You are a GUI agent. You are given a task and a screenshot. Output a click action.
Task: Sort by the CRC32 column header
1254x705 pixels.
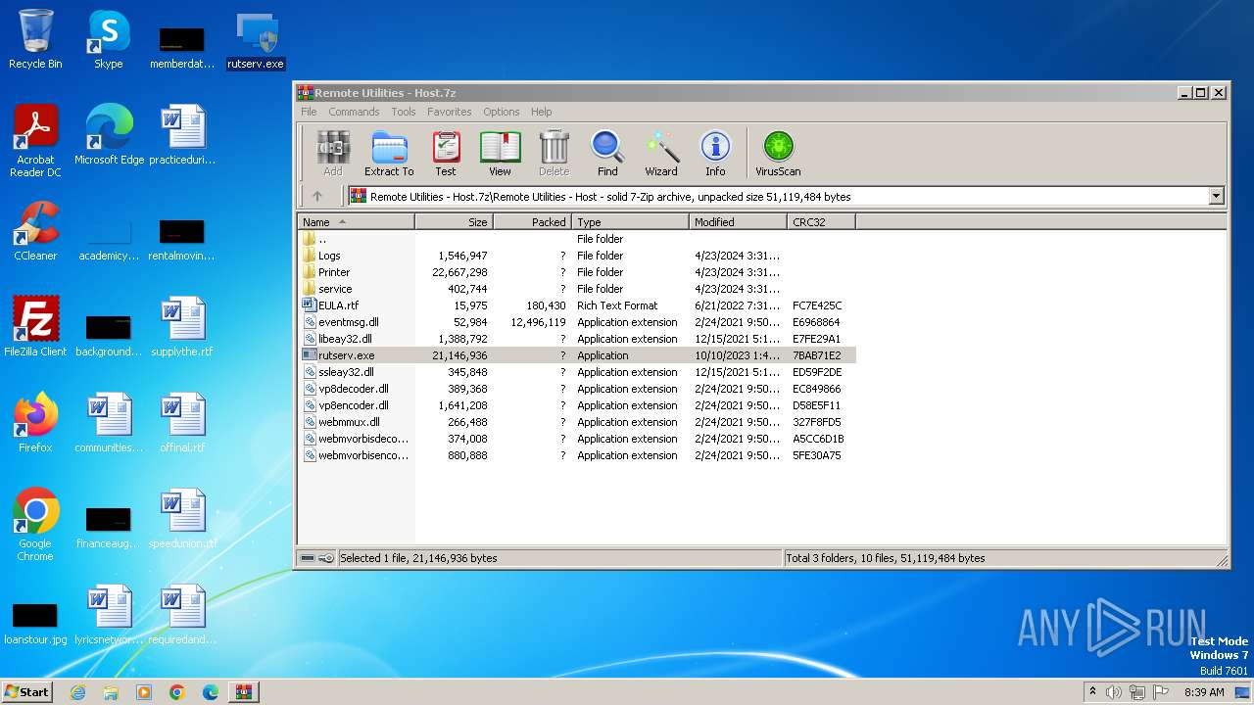click(x=822, y=222)
